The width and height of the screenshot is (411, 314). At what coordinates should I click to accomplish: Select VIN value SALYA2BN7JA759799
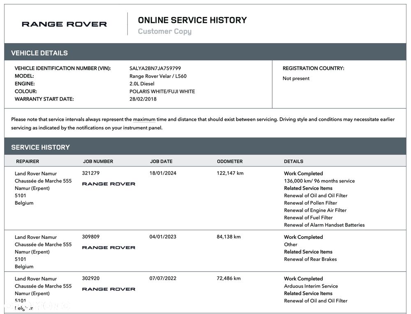pos(155,68)
